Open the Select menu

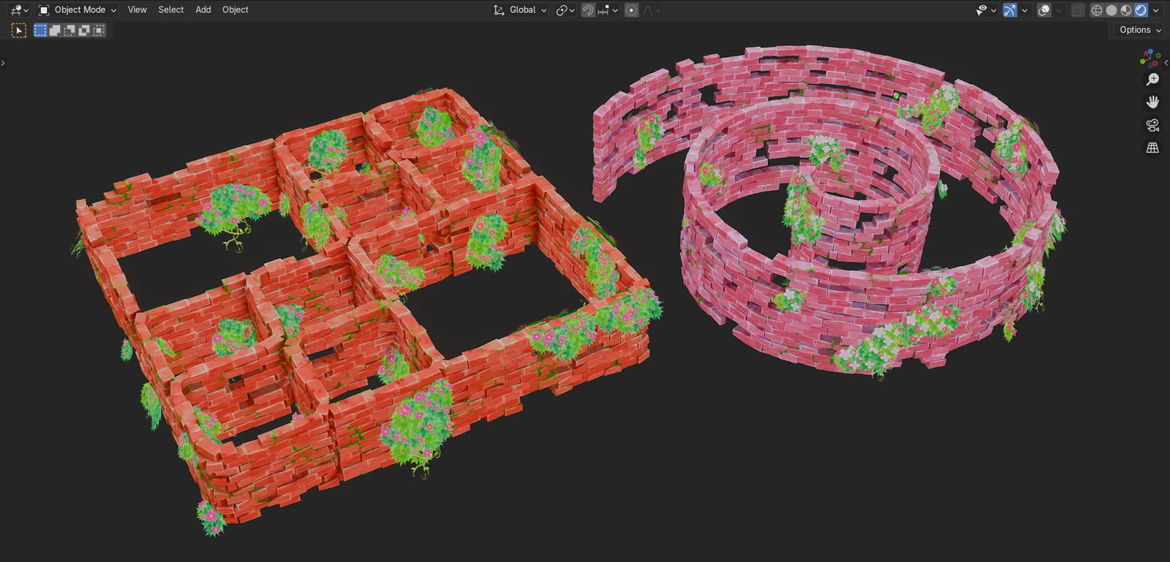[x=171, y=10]
